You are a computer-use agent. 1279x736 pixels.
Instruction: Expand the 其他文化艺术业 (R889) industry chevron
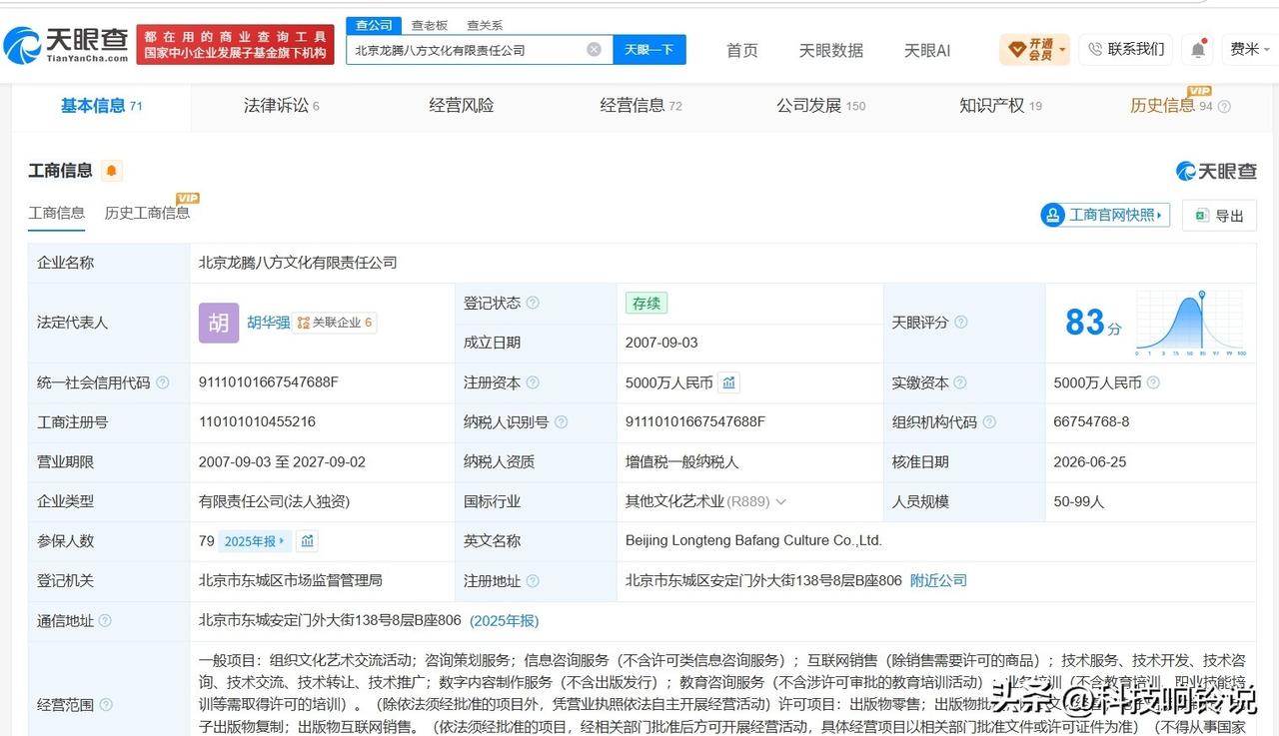[780, 502]
